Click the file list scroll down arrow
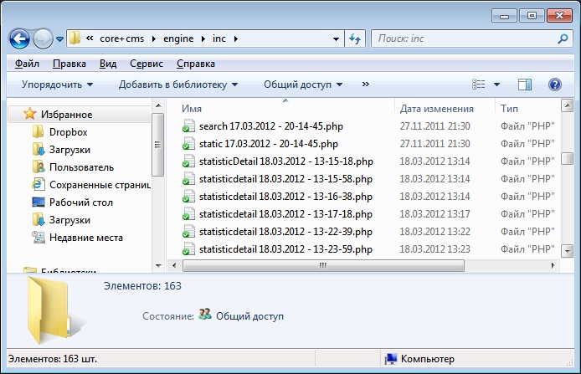 pos(568,251)
